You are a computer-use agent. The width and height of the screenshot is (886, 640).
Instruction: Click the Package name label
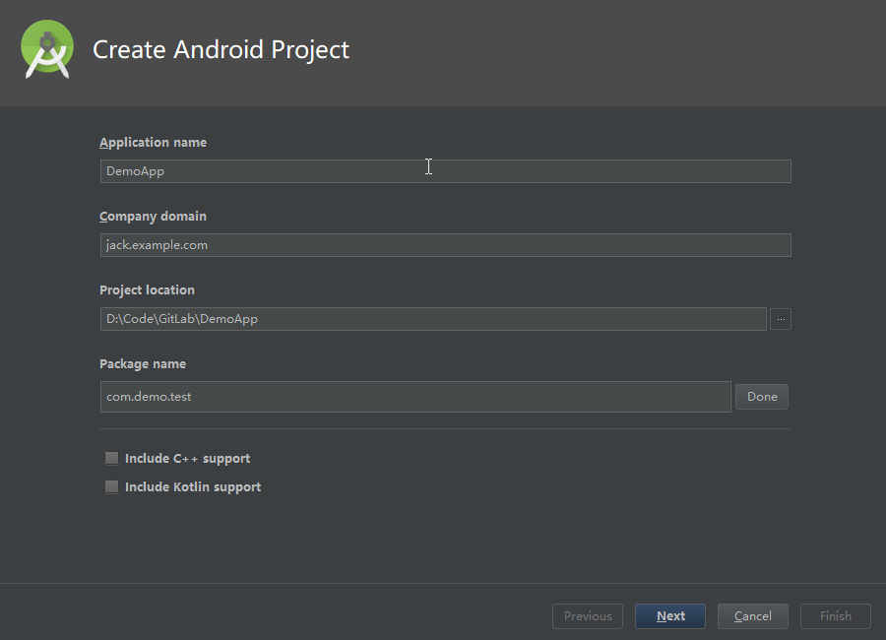143,364
